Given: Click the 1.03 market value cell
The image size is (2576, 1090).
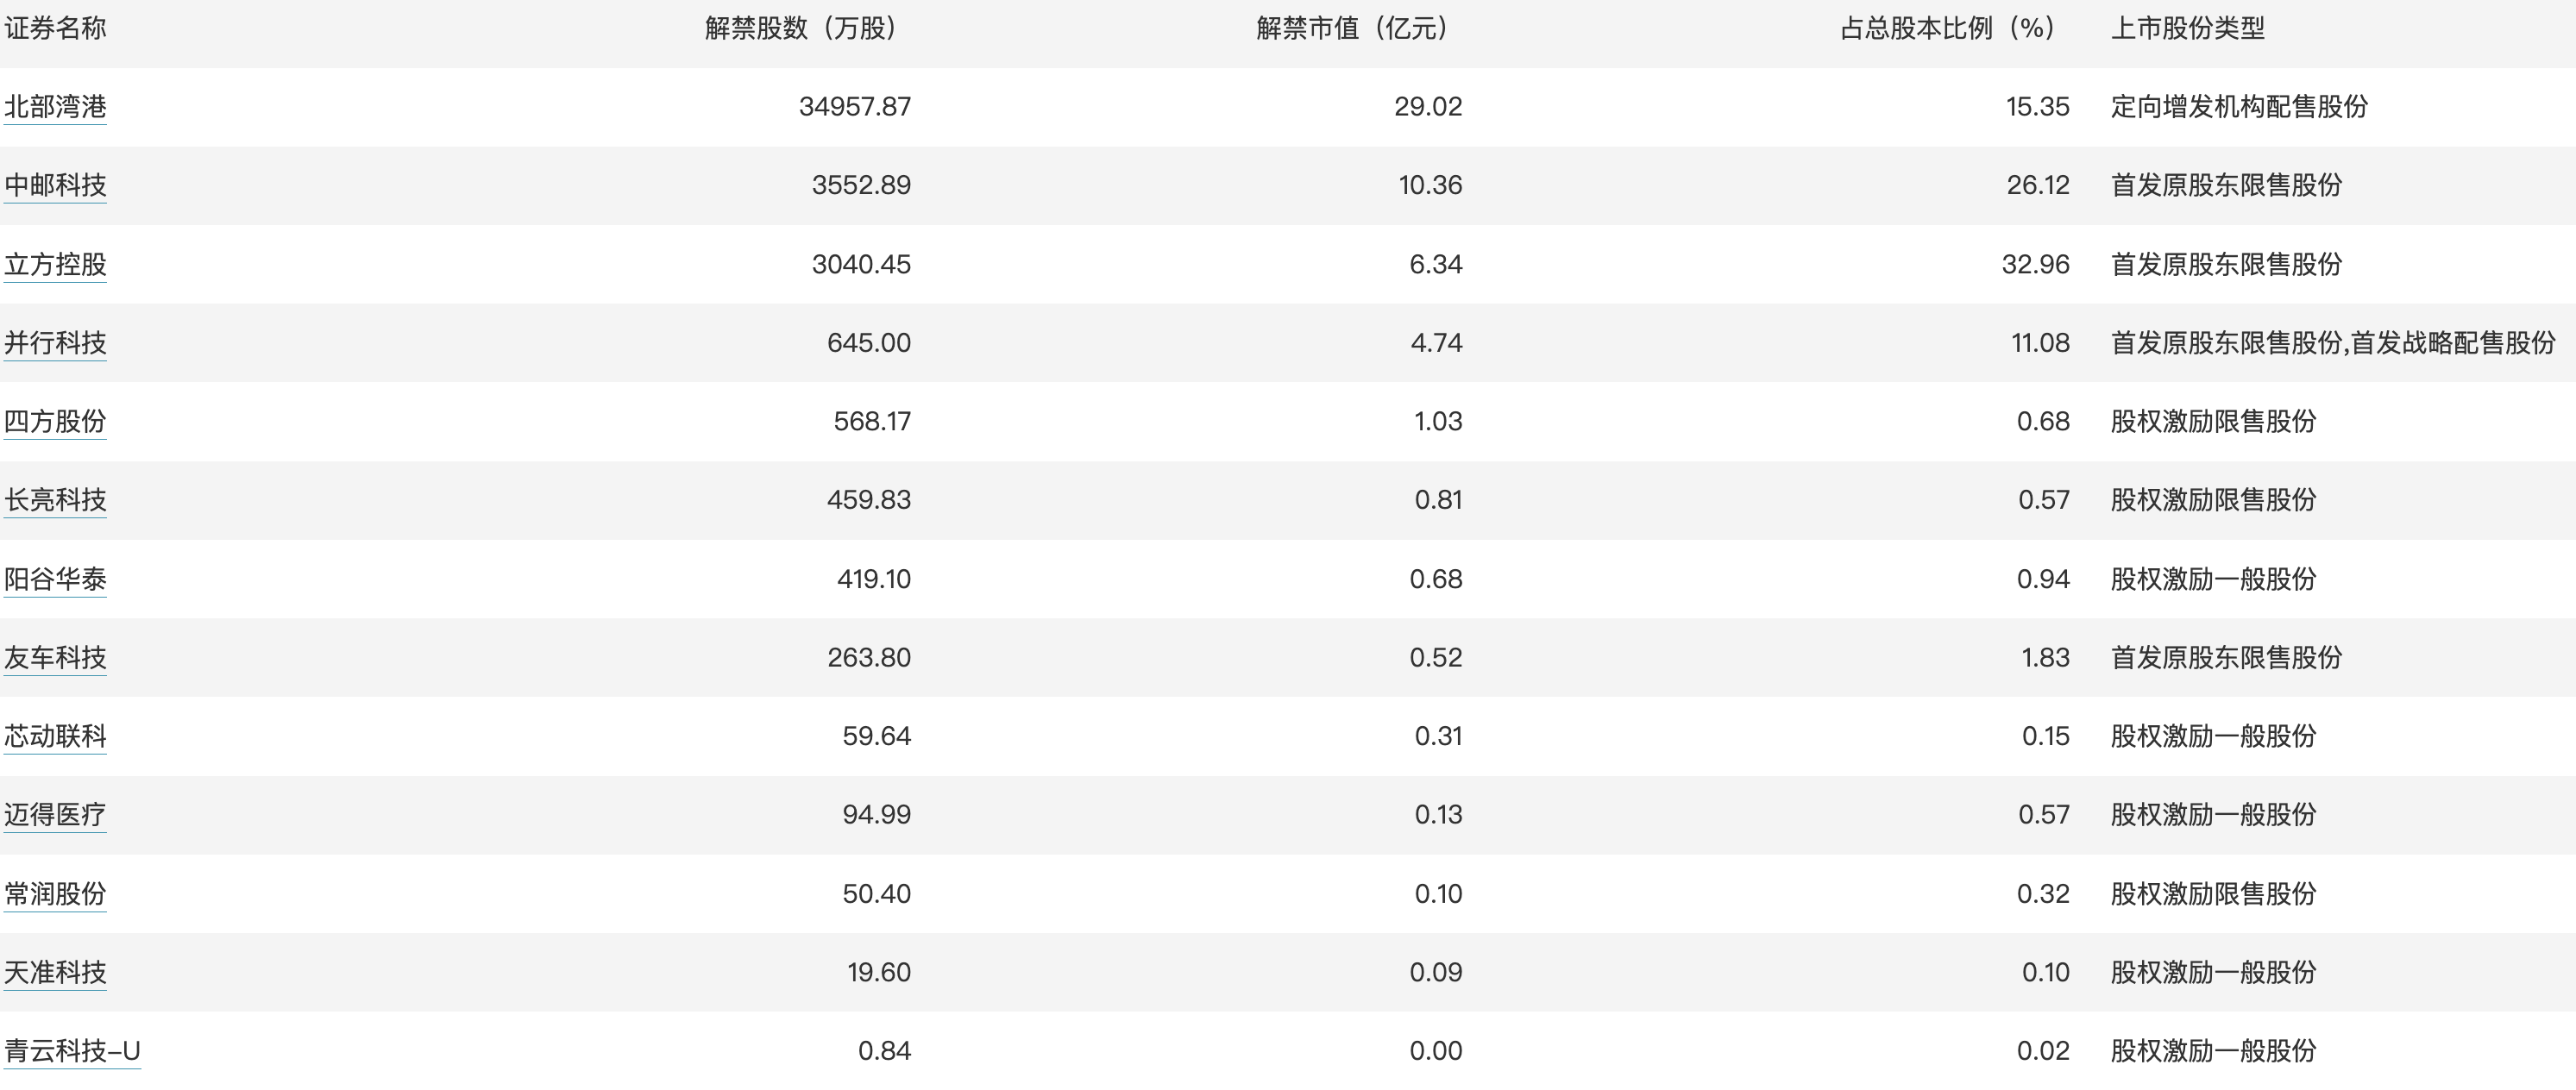Looking at the screenshot, I should pyautogui.click(x=1438, y=421).
